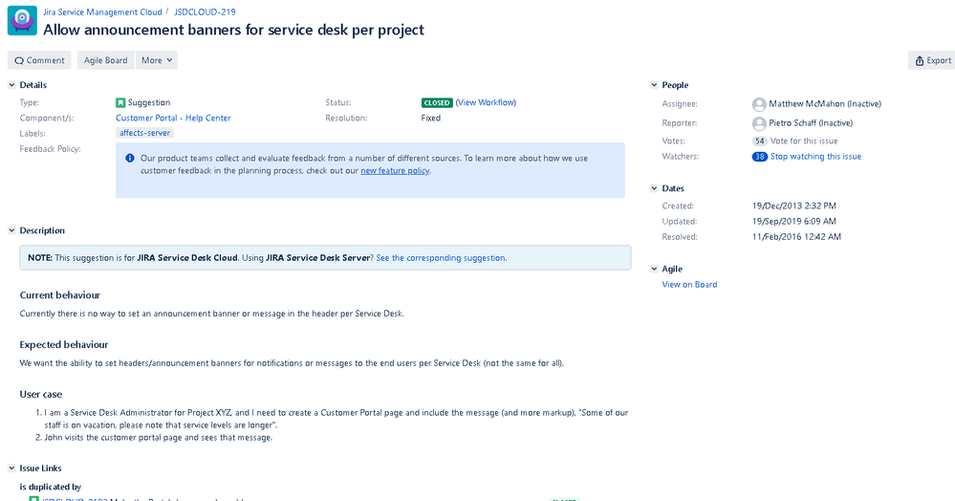Click Vote for this issue
Screen dimensions: 955x501
[x=804, y=141]
